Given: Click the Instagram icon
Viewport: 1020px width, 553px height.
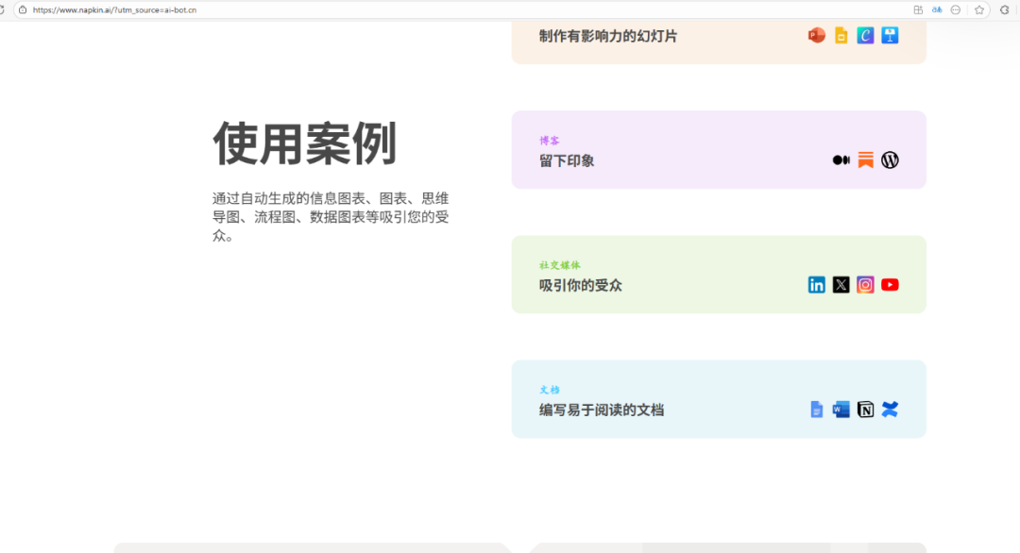Looking at the screenshot, I should 865,285.
